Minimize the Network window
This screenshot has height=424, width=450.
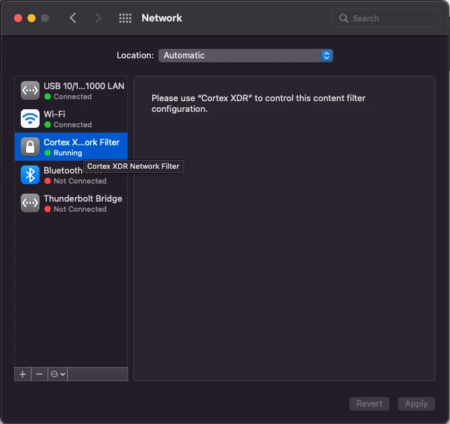32,18
